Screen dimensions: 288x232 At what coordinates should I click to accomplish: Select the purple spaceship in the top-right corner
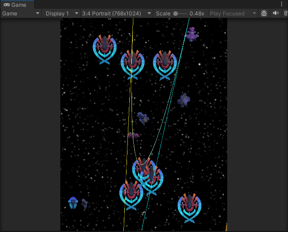click(x=192, y=34)
